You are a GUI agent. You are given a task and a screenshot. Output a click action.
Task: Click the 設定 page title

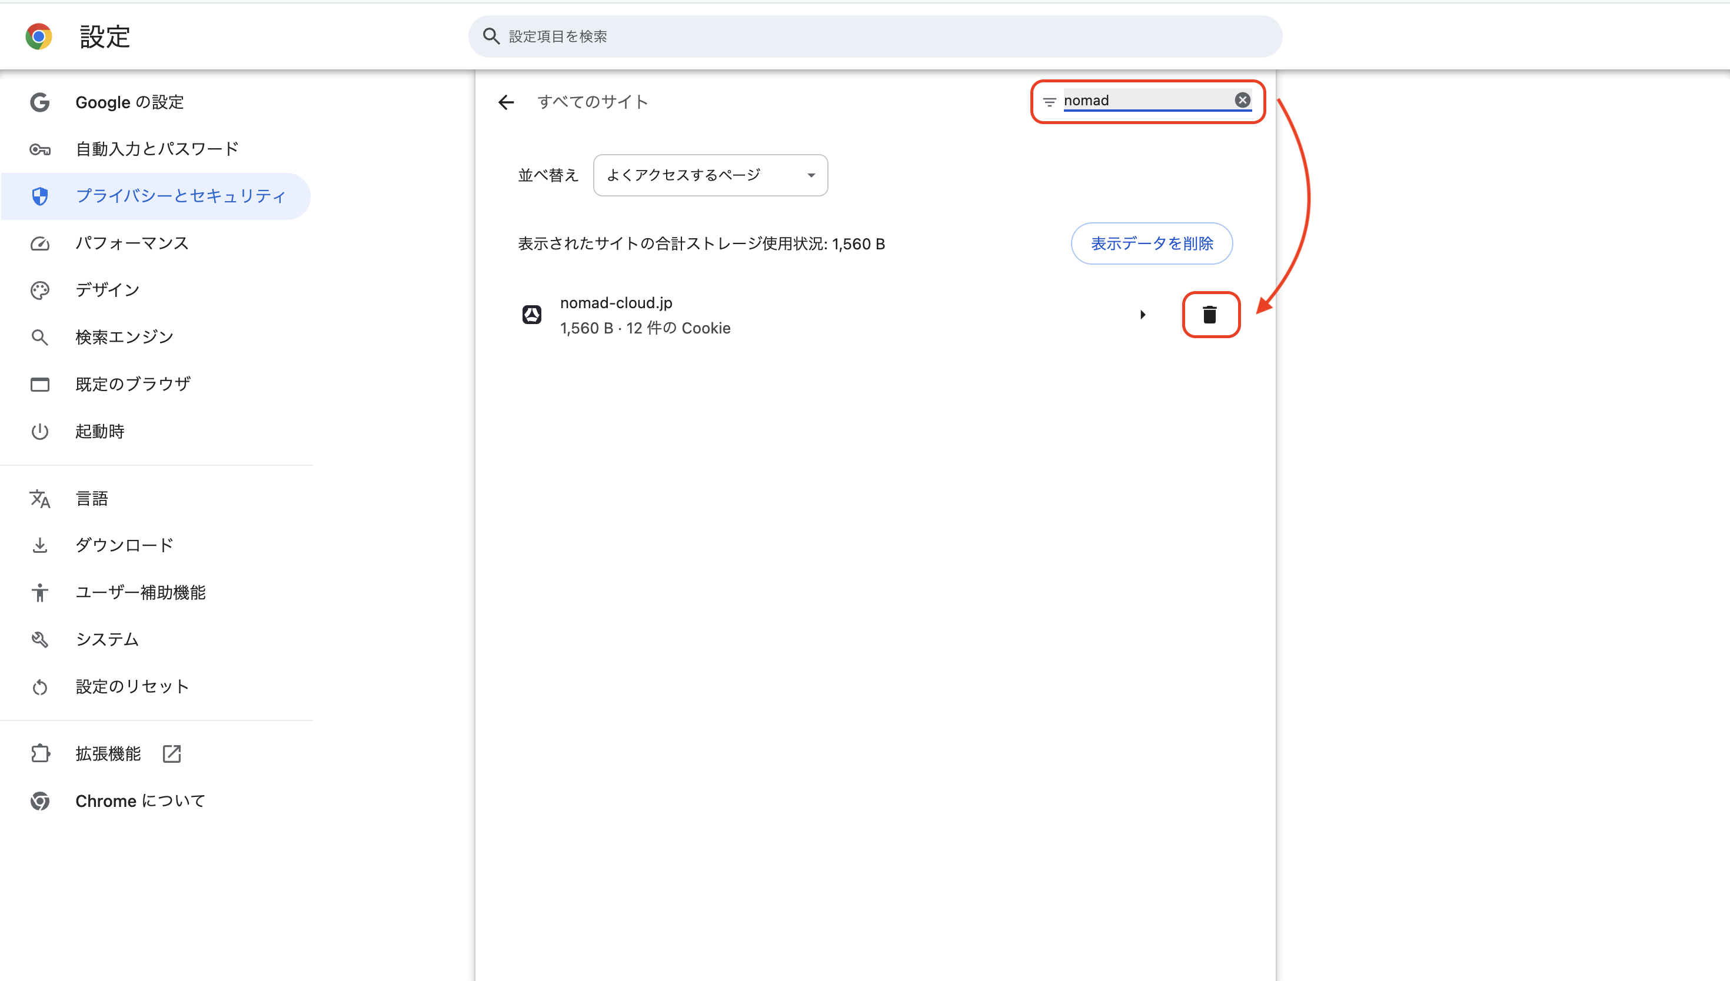[105, 36]
